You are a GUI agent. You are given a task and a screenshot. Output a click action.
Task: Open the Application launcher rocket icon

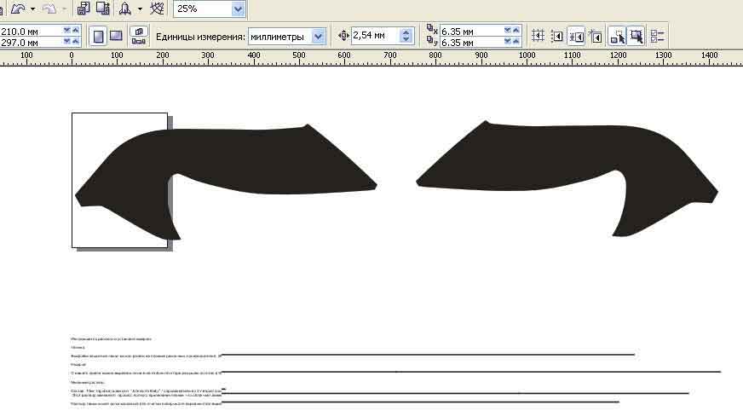tap(125, 8)
